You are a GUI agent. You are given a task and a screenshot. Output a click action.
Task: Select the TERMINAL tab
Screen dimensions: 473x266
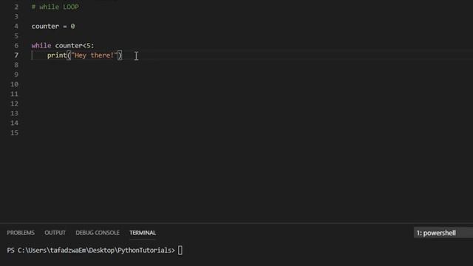(143, 233)
